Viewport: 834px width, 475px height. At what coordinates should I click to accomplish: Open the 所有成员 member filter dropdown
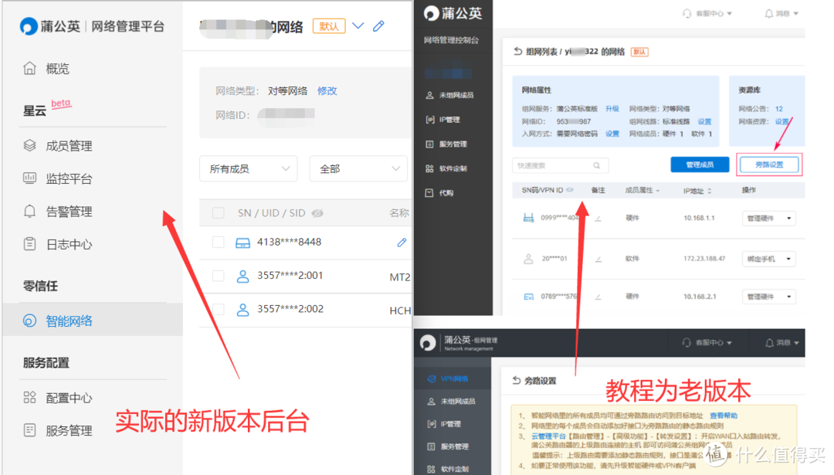click(248, 168)
